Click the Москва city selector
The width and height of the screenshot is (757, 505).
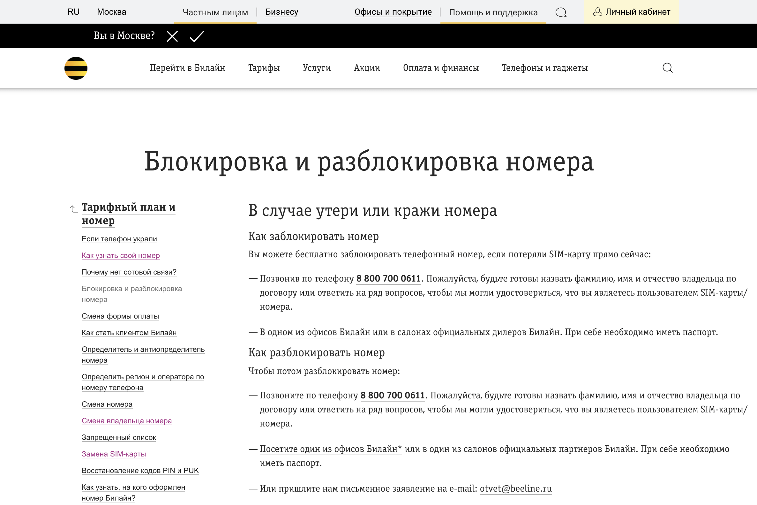click(x=111, y=12)
